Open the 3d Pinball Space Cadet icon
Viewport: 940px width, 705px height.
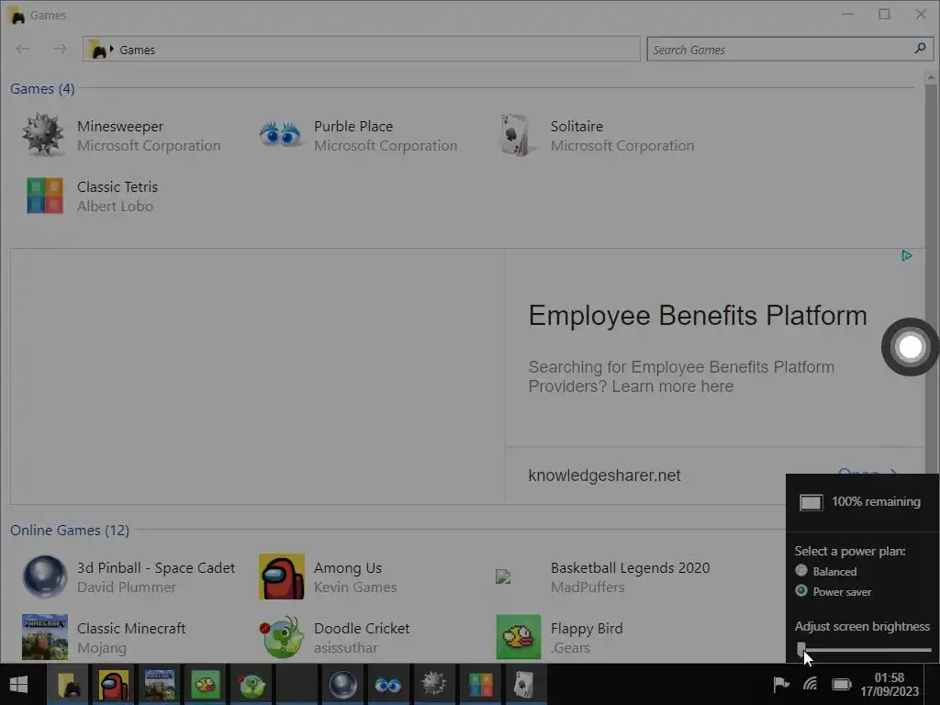tap(45, 576)
